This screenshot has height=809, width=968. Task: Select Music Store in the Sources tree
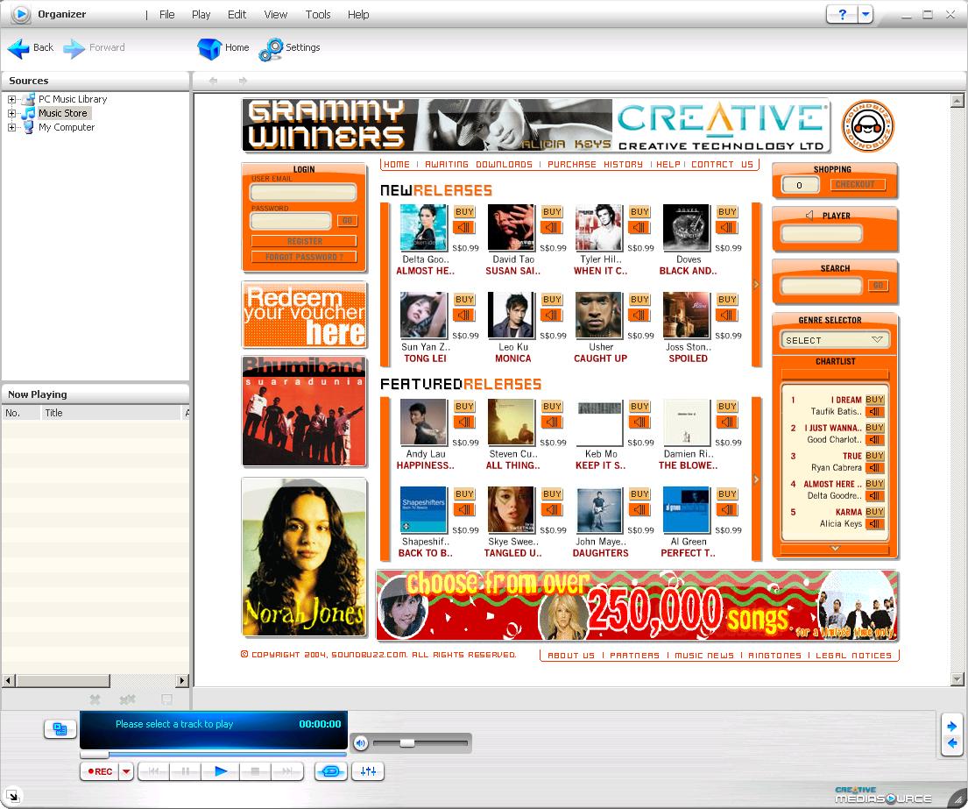point(62,113)
